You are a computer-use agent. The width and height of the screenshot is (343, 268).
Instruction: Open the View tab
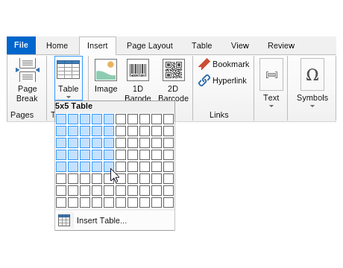[240, 45]
